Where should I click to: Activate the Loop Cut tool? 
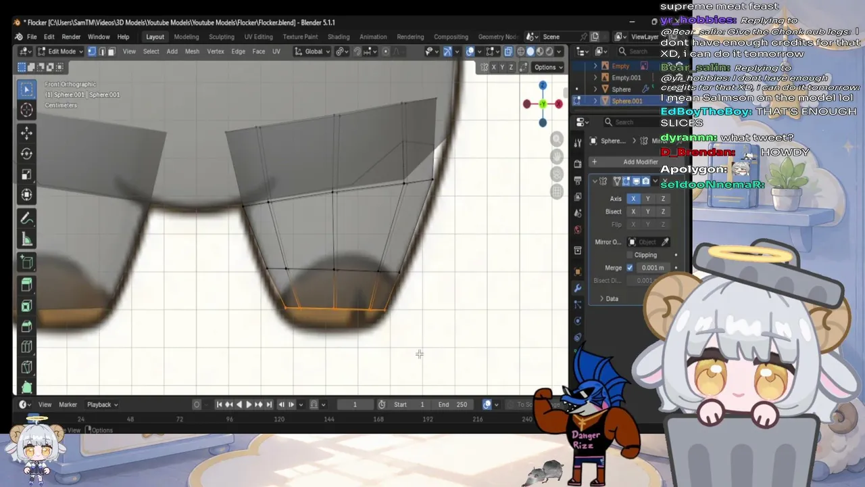click(26, 348)
